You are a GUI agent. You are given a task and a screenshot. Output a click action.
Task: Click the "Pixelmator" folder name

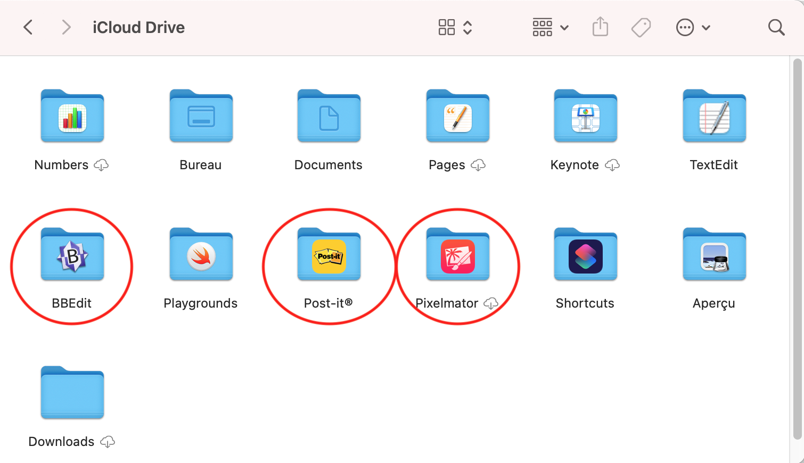click(447, 303)
